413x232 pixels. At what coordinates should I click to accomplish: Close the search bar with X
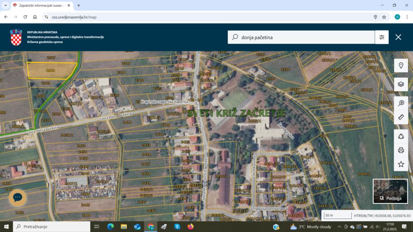(398, 37)
